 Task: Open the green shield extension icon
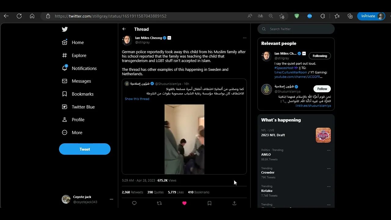tap(297, 16)
